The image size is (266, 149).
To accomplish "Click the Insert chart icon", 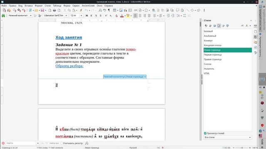I will [x=126, y=10].
